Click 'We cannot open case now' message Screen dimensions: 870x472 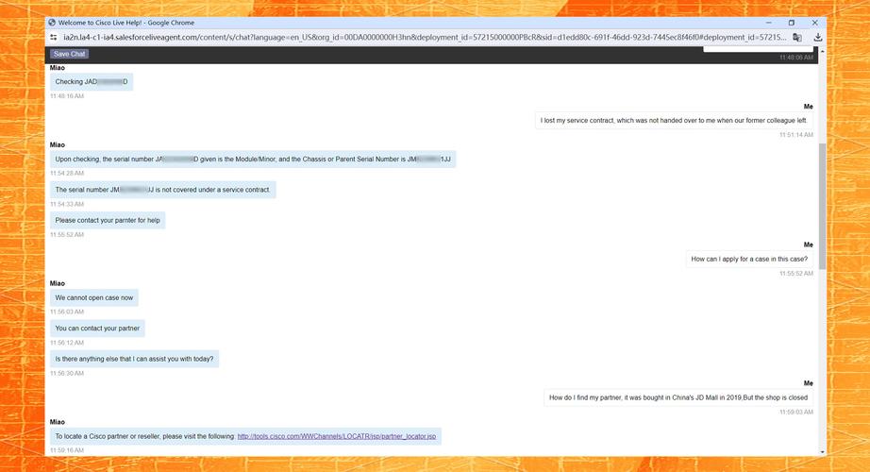pos(94,297)
